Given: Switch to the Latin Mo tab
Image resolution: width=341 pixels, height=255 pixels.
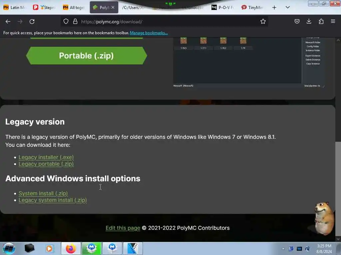Looking at the screenshot, I should pyautogui.click(x=15, y=7).
